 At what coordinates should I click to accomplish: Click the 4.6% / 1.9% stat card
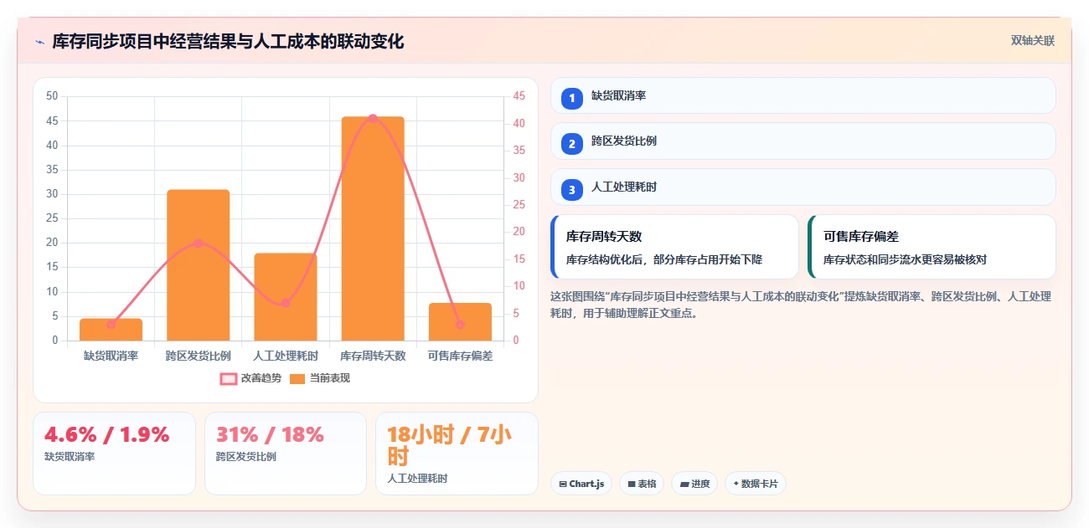tap(114, 453)
